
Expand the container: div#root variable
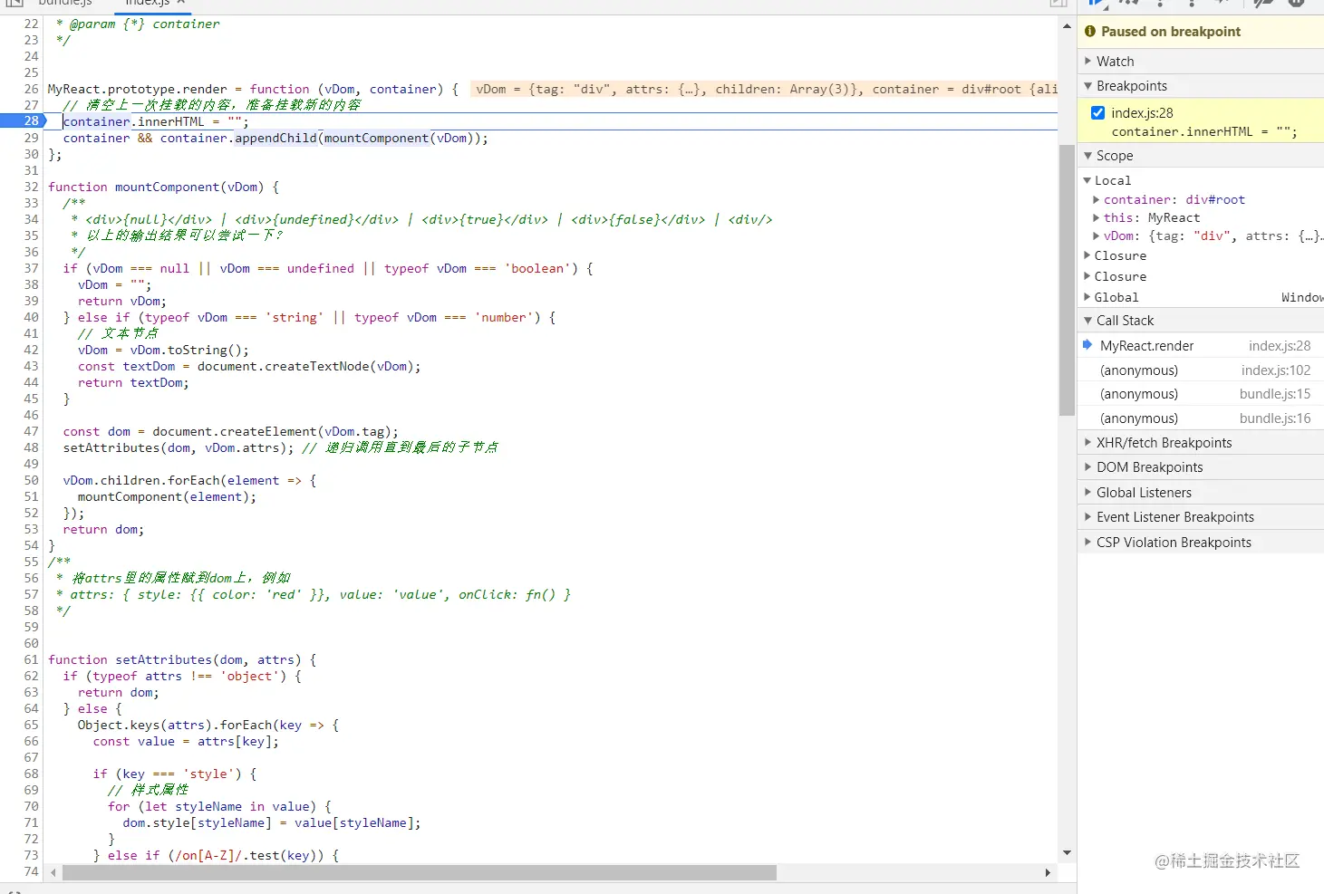pos(1097,200)
